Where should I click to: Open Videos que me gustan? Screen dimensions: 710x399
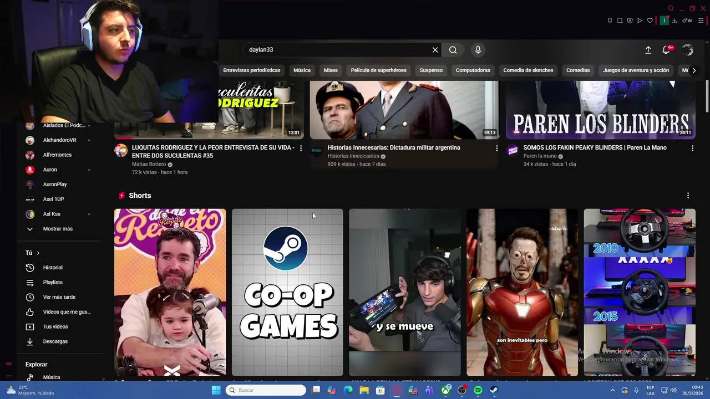[67, 312]
